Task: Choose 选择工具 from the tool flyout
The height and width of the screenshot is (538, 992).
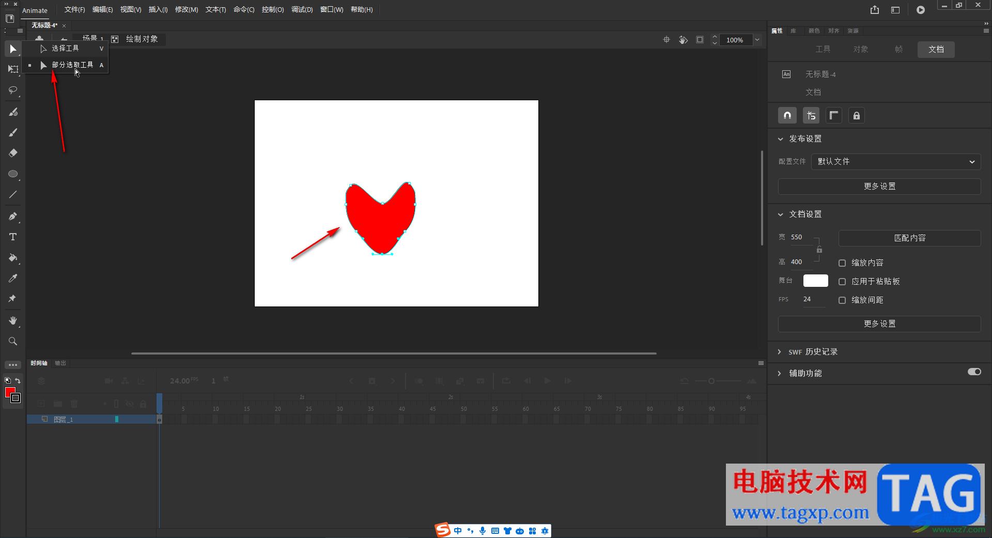Action: [66, 49]
